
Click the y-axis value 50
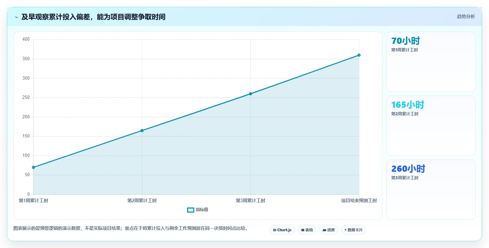27,175
